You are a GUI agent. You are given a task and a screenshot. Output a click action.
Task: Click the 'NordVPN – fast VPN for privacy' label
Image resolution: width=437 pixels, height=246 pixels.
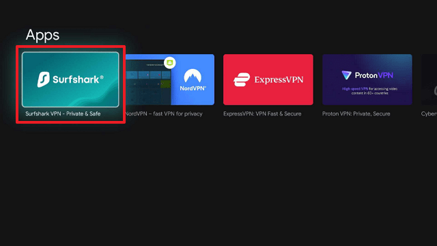(164, 114)
